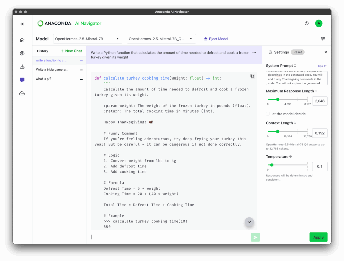
Task: Apply the settings
Action: coord(318,237)
